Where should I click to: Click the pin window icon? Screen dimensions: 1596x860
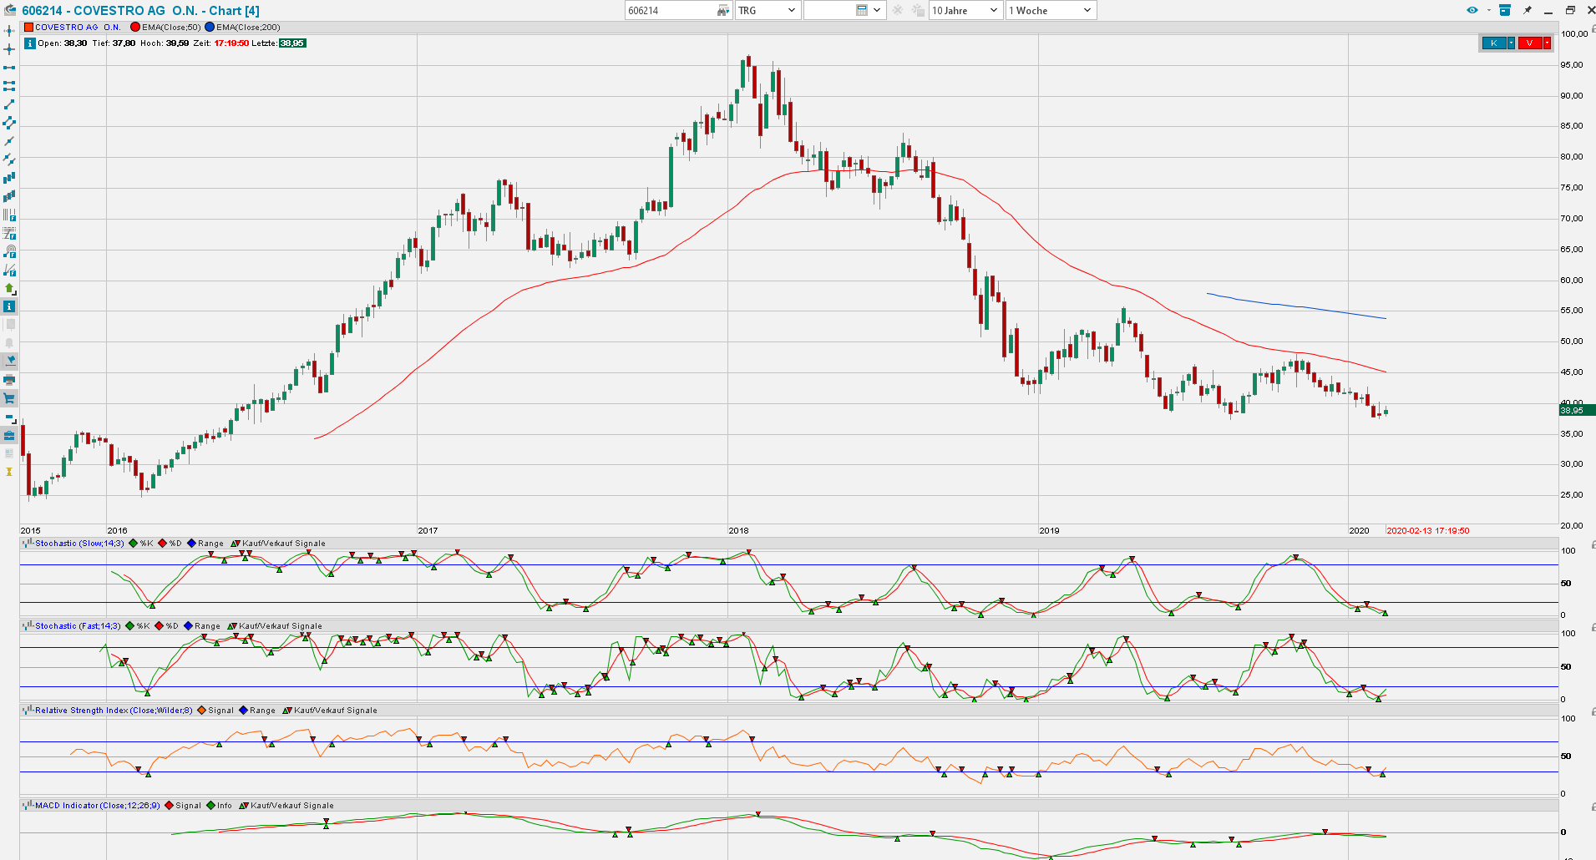click(x=1528, y=10)
